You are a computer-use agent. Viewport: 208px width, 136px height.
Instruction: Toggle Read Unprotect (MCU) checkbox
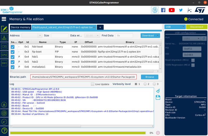193,60
